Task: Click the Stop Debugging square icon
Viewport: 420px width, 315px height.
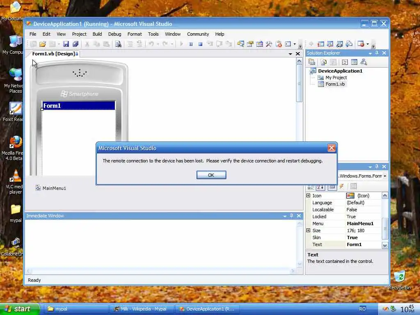Action: pos(200,44)
